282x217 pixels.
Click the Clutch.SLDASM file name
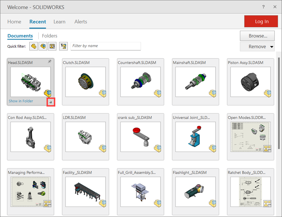76,62
